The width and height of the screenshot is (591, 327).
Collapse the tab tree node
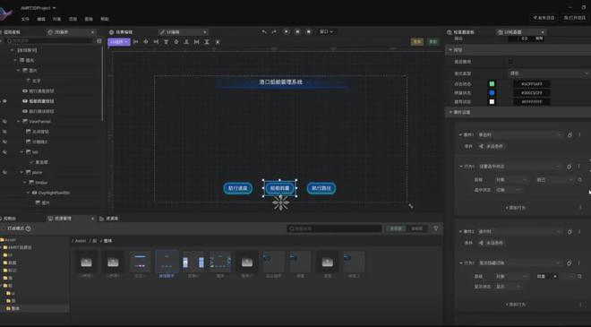coord(21,152)
